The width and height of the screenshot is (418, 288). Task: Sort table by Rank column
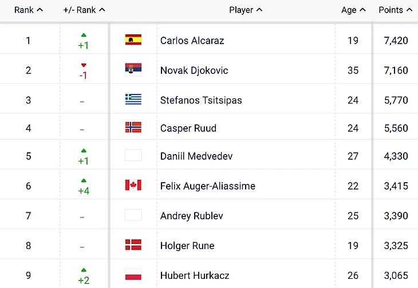pyautogui.click(x=28, y=10)
